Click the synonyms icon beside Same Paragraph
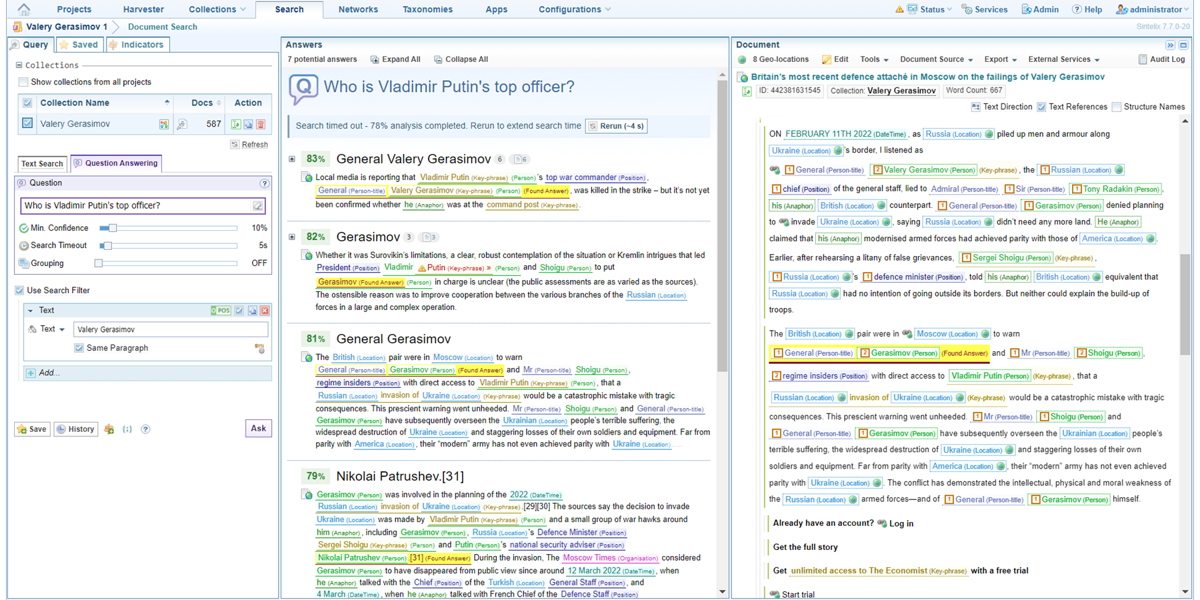Screen dimensions: 1200x600 [x=259, y=348]
